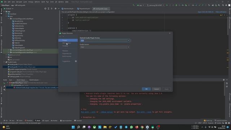Open the Gradle Version dropdown
The image size is (231, 130).
[128, 47]
